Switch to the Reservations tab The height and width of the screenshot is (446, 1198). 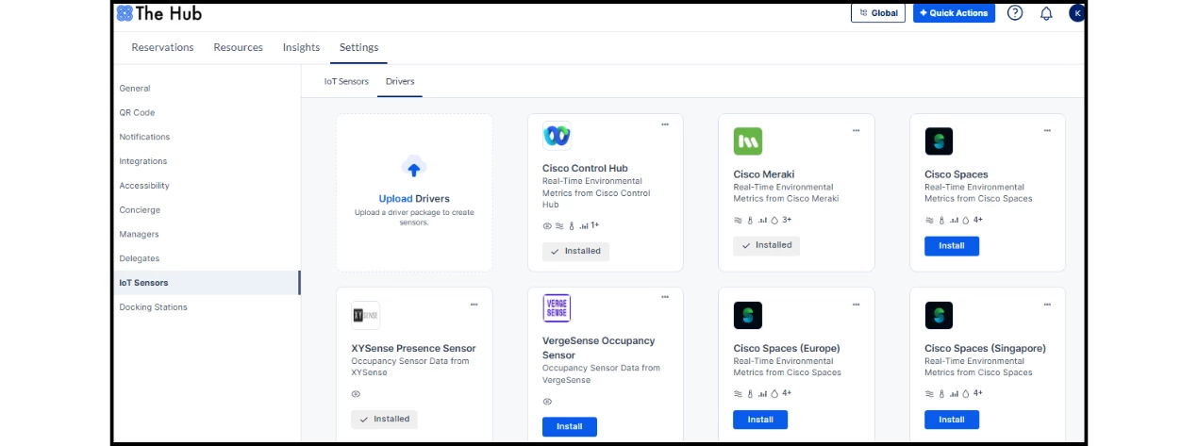pos(162,47)
